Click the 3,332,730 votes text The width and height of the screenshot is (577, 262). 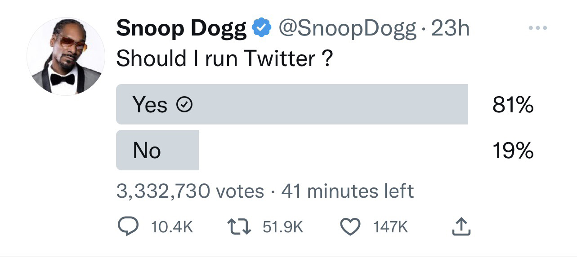click(190, 191)
